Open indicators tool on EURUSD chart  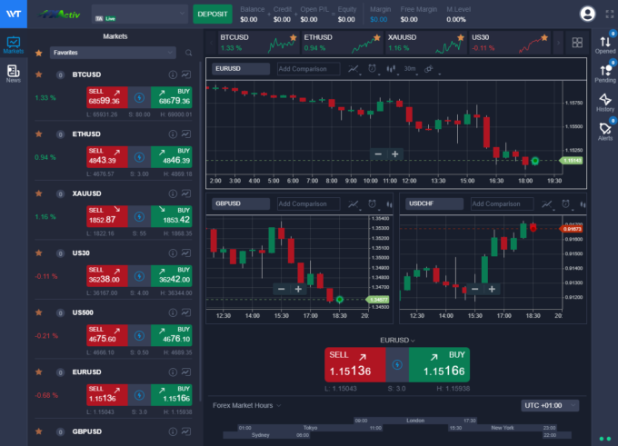point(354,69)
